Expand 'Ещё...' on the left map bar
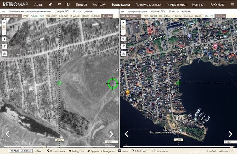237x154 pixels. [108, 16]
